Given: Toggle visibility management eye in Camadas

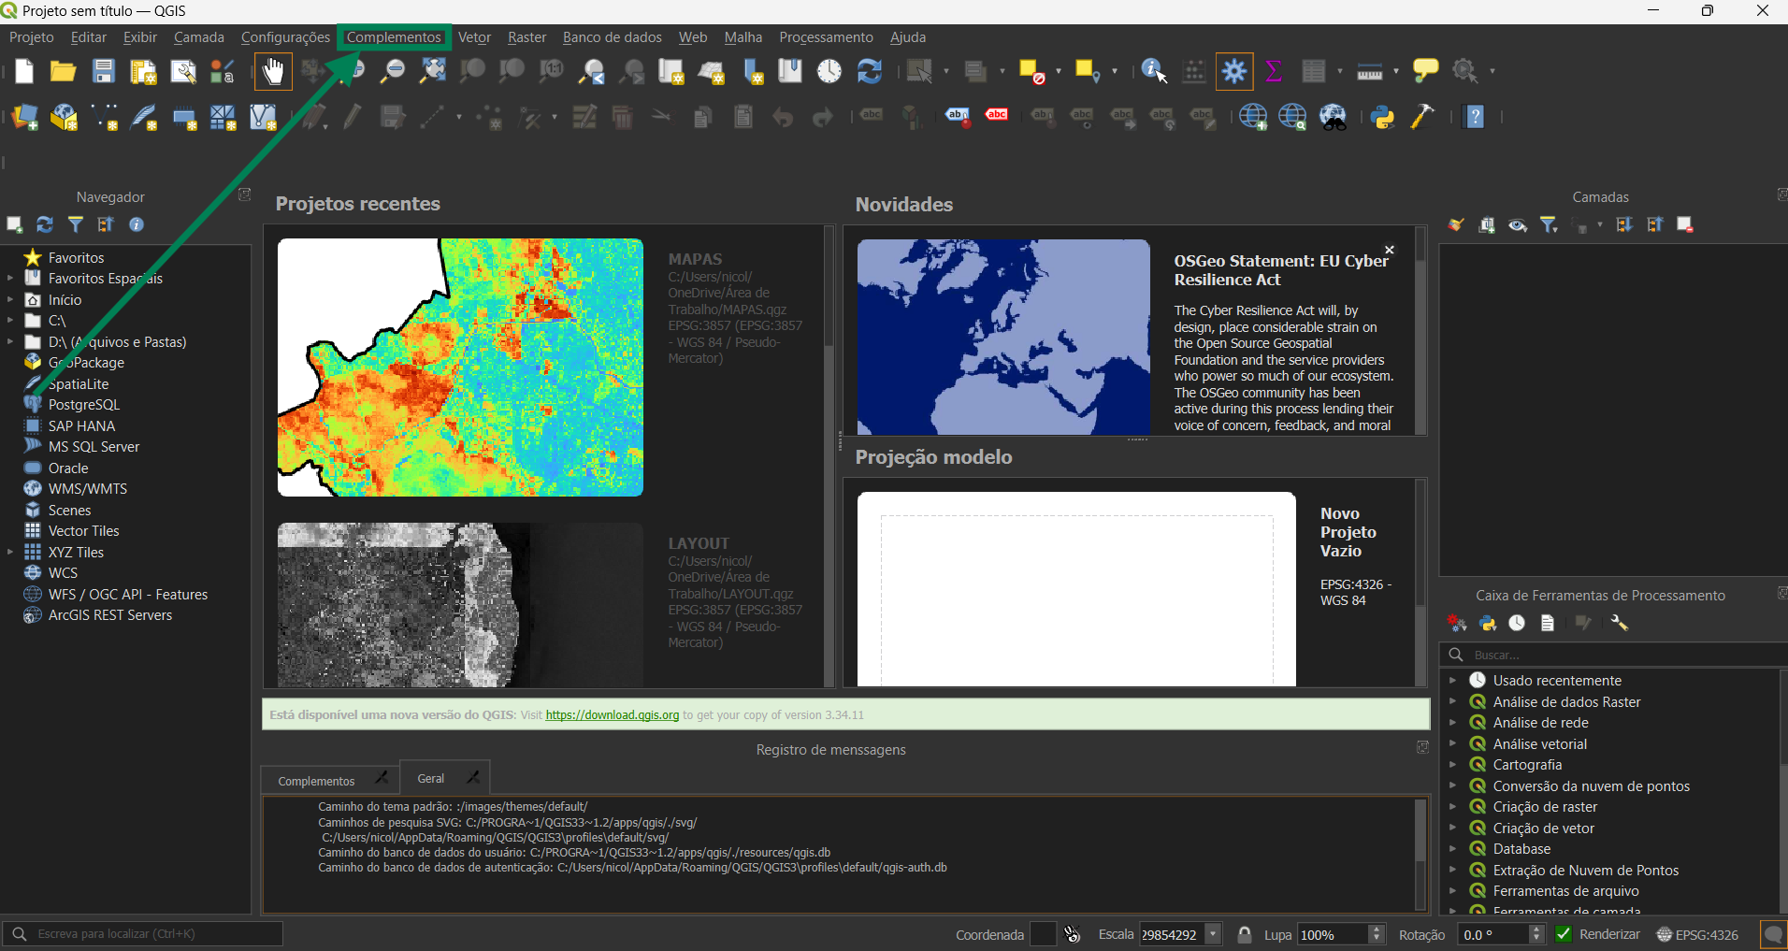Looking at the screenshot, I should pyautogui.click(x=1518, y=224).
